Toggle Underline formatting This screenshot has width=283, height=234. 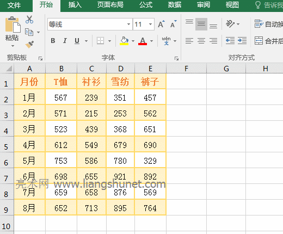(77, 41)
